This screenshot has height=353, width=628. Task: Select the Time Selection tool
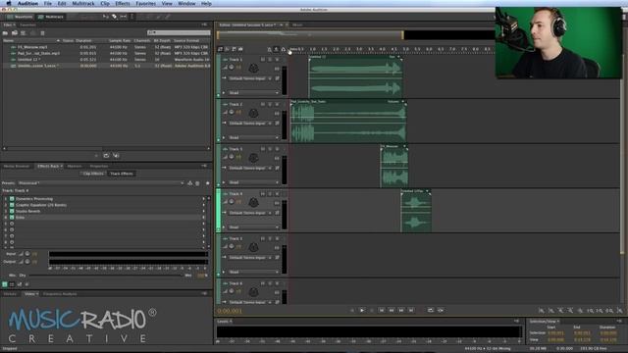(131, 17)
